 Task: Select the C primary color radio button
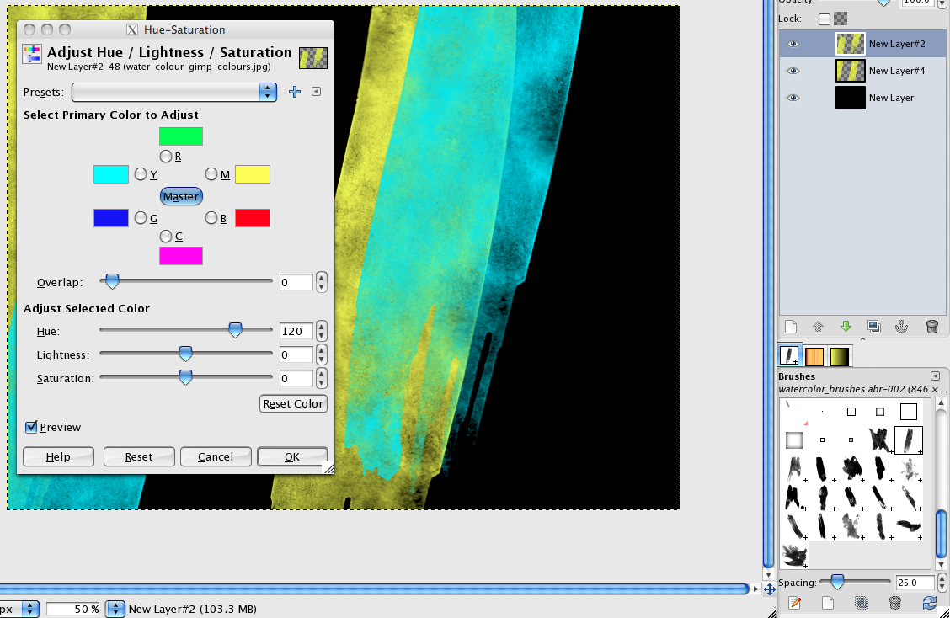point(165,237)
